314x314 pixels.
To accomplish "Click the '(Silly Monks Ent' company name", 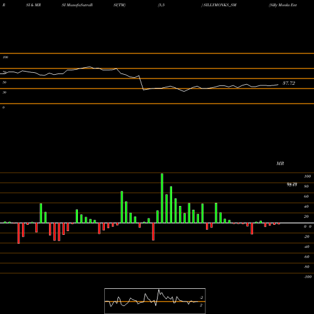I will click(283, 5).
